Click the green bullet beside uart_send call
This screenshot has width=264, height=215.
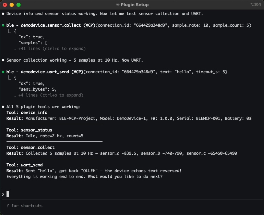point(3,72)
